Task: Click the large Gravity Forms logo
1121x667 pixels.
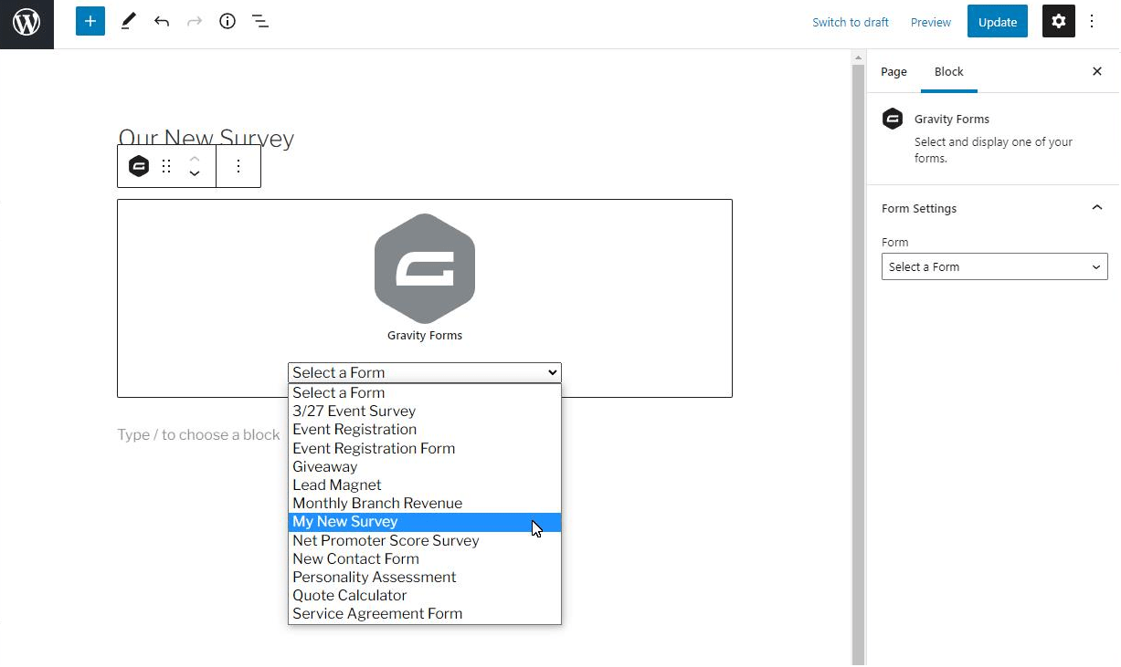Action: pyautogui.click(x=425, y=268)
